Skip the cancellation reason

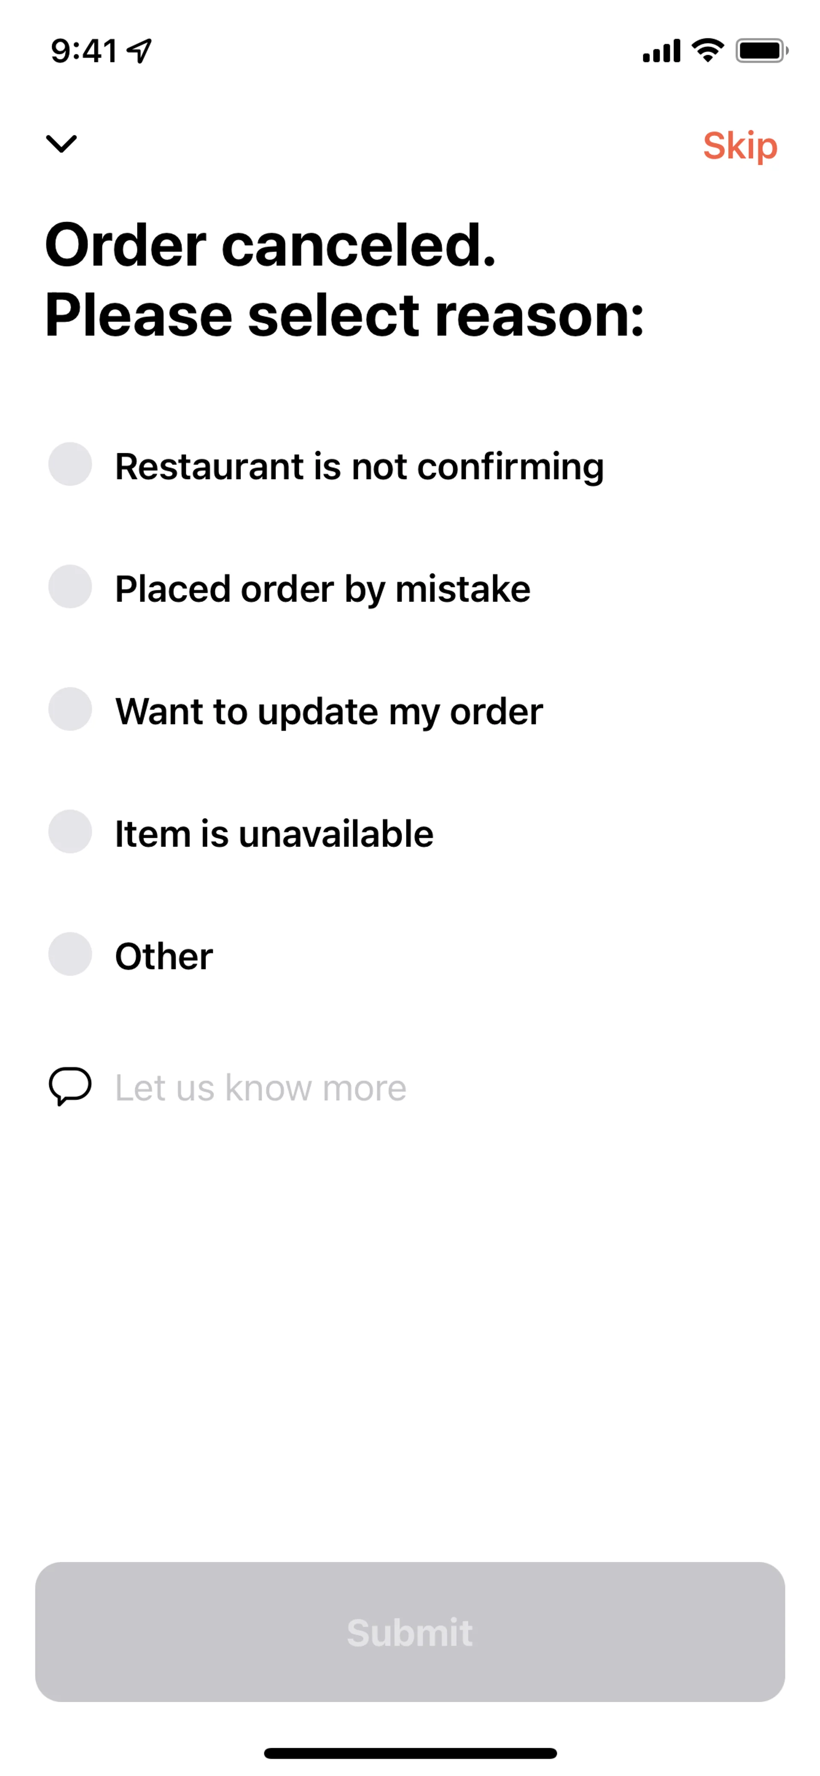[739, 145]
